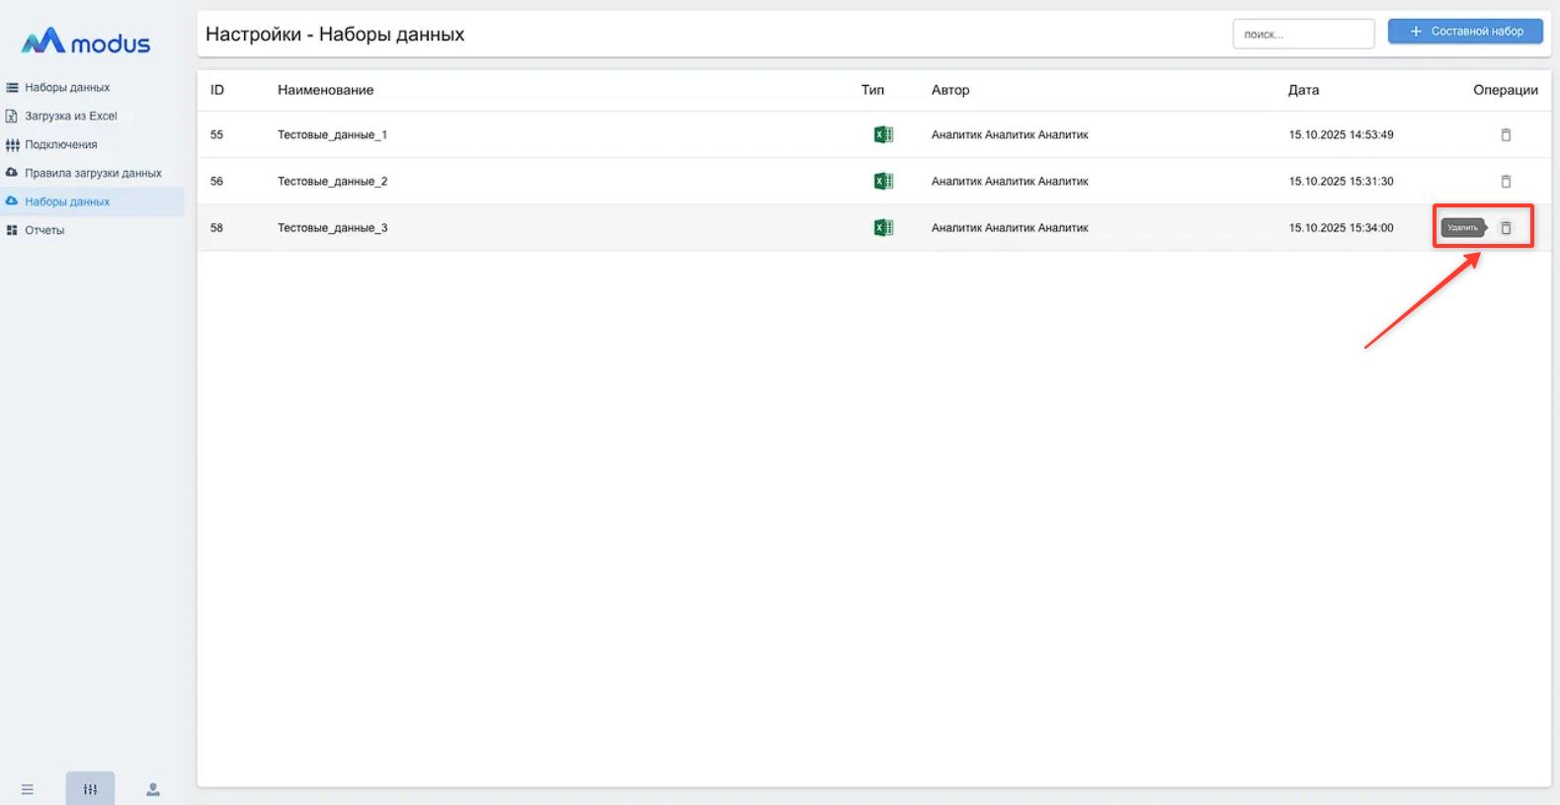Screen dimensions: 1560x805
Task: Open settings via the bottom sliders icon
Action: pos(90,789)
